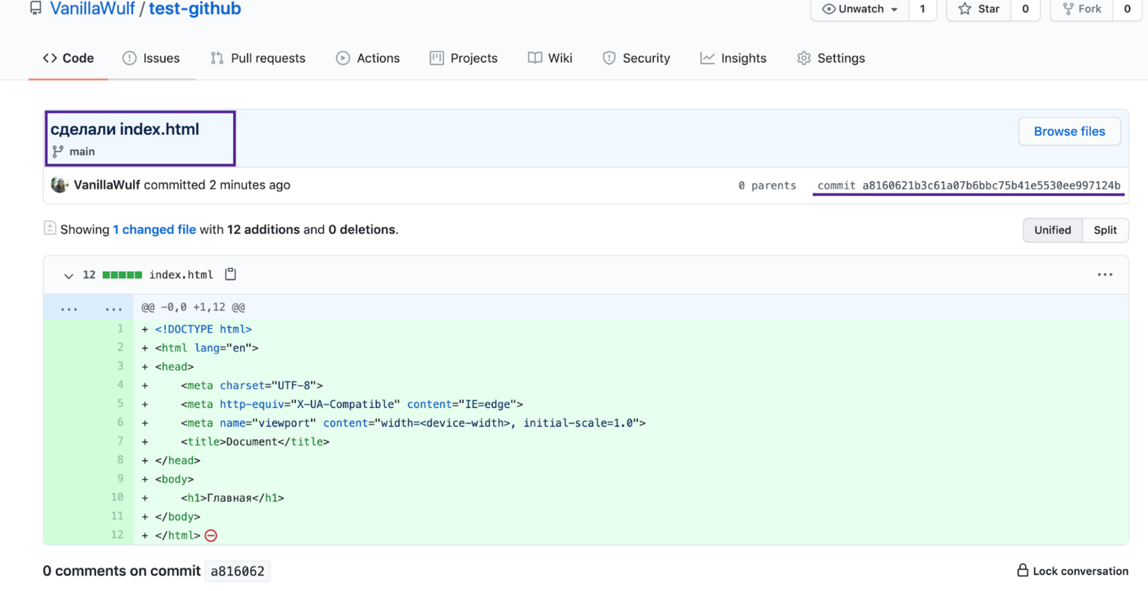Click the watchers count 1

[x=922, y=9]
